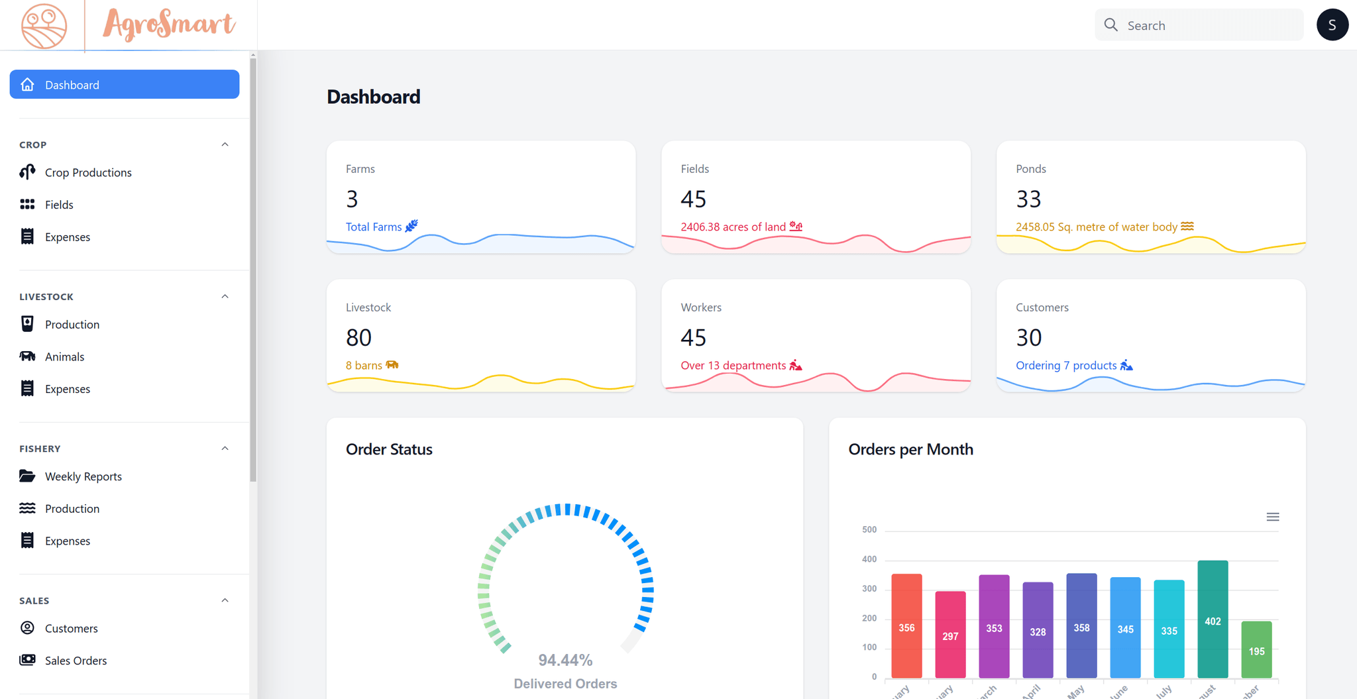Collapse the FISHERY sidebar section

225,449
